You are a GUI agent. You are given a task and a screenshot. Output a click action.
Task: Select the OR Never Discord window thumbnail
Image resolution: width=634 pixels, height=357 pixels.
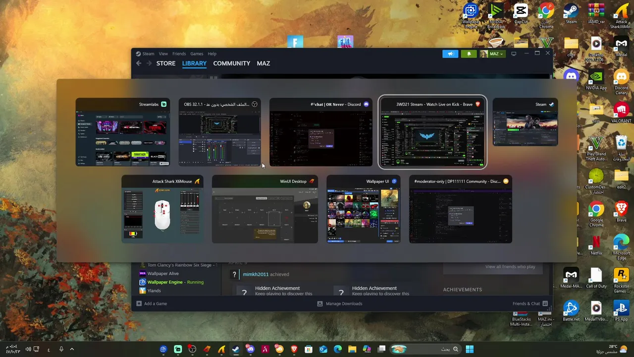tap(321, 132)
